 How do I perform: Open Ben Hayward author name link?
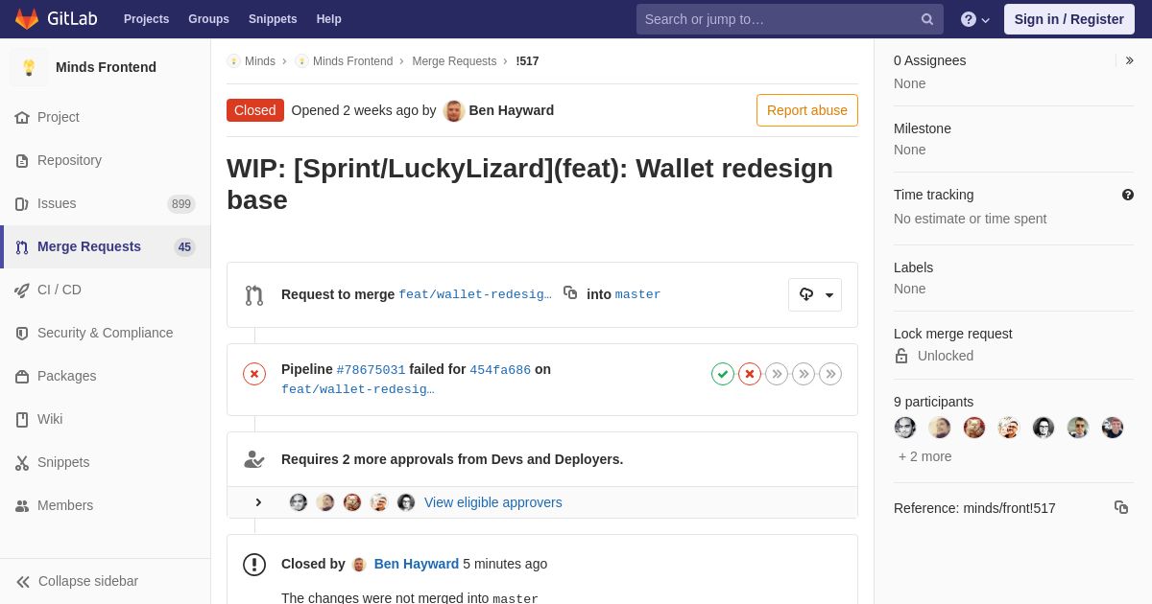tap(512, 110)
